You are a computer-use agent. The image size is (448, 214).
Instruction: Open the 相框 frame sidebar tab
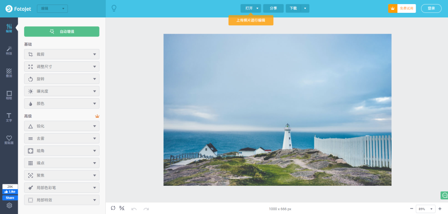pos(9,95)
